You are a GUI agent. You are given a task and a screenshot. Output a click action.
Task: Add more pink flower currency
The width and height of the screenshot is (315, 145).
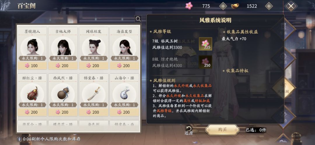[x=223, y=6]
